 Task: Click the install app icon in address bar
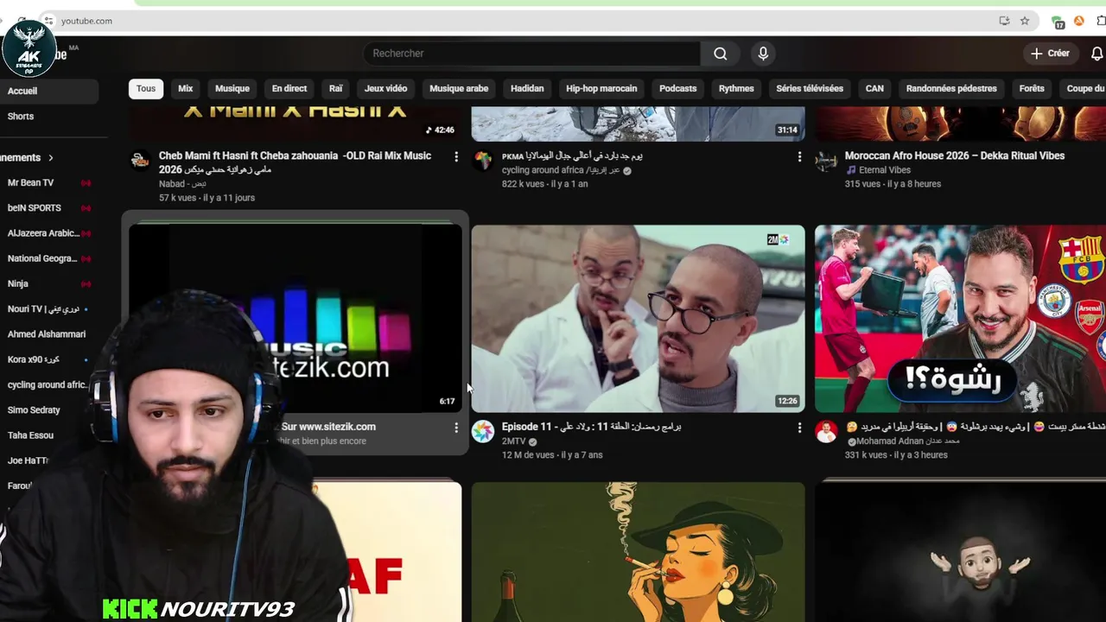(1004, 21)
